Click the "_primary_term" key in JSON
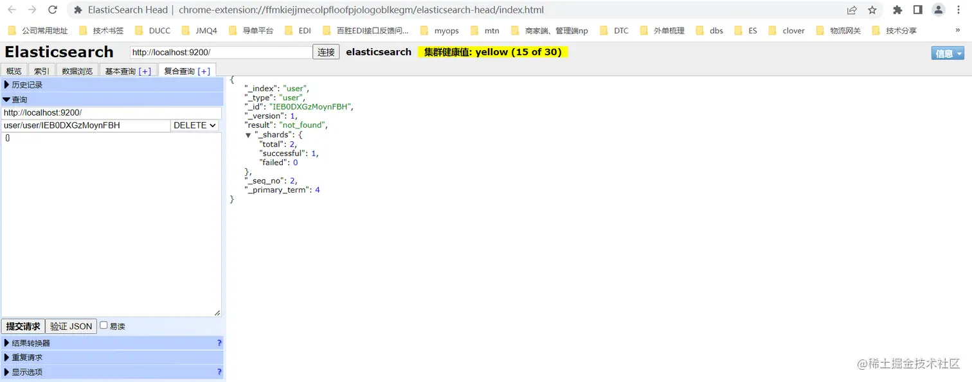The height and width of the screenshot is (382, 972). pos(278,190)
